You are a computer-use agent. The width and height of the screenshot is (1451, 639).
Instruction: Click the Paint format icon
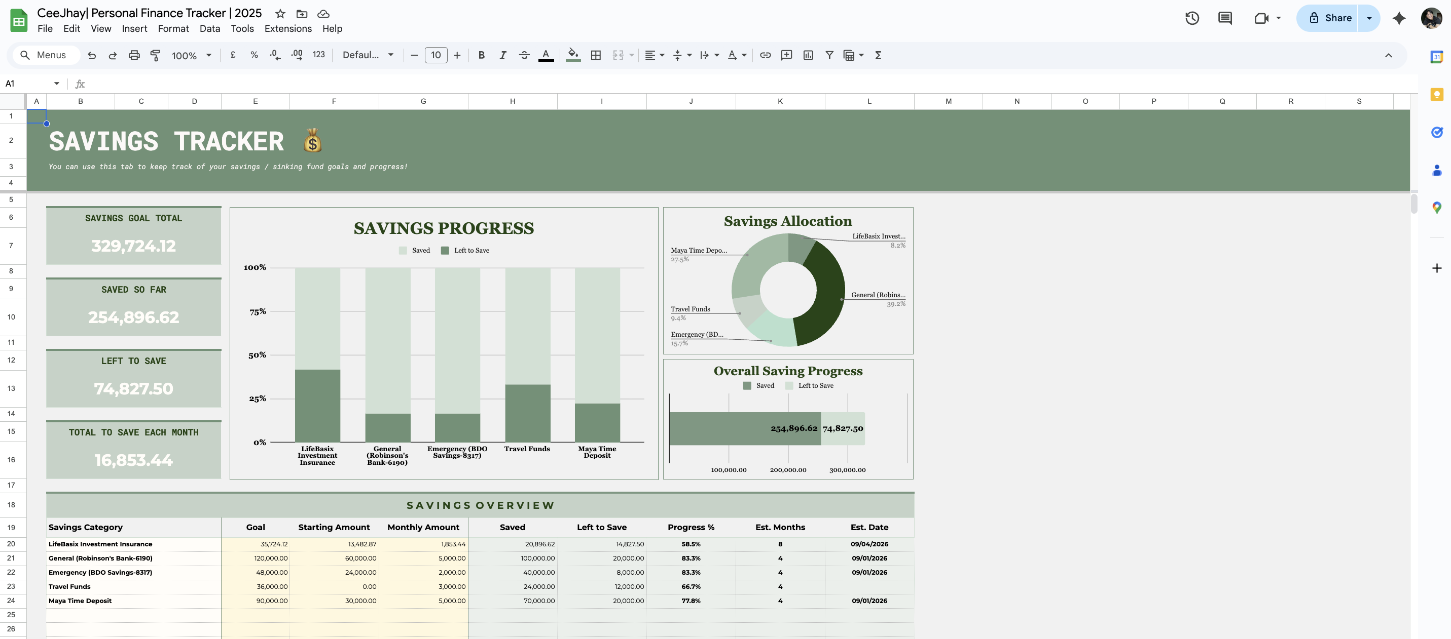[155, 55]
